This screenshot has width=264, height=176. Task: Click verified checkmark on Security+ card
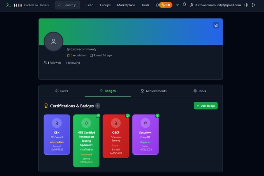point(157,116)
